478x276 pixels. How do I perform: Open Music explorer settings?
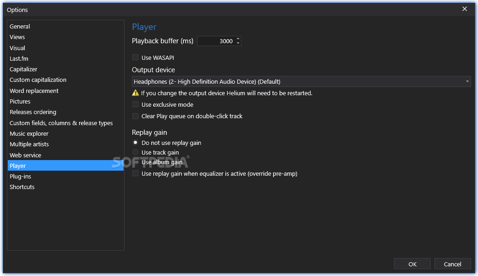pos(66,133)
